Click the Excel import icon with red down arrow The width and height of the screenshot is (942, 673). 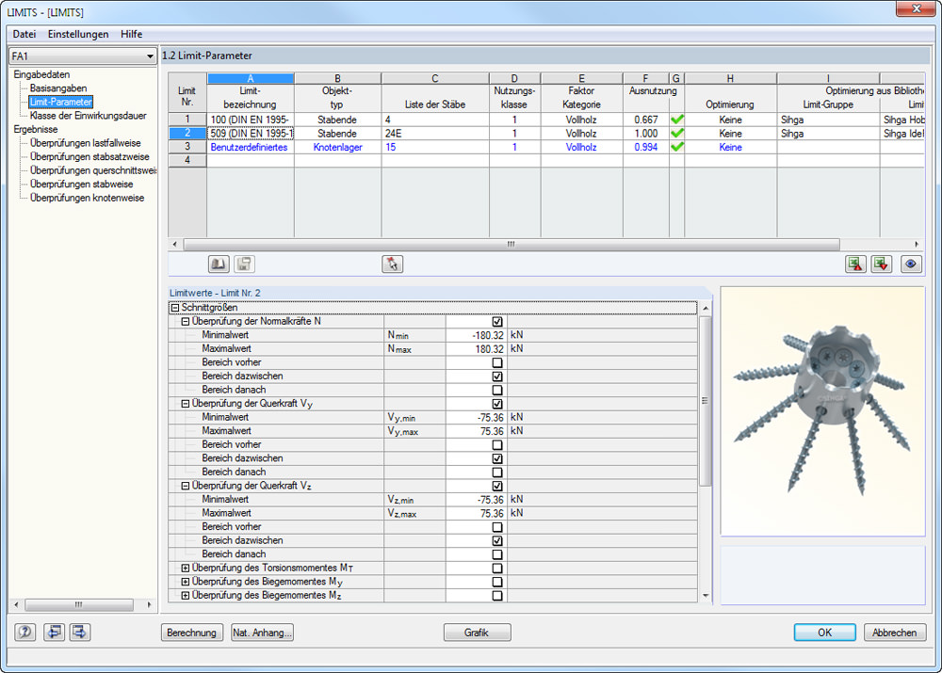click(882, 264)
